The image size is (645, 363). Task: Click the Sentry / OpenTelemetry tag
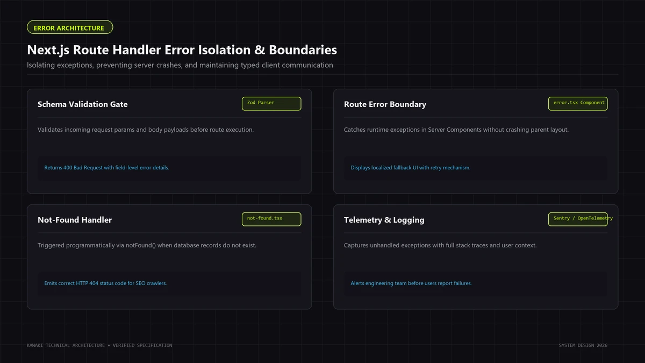578,219
